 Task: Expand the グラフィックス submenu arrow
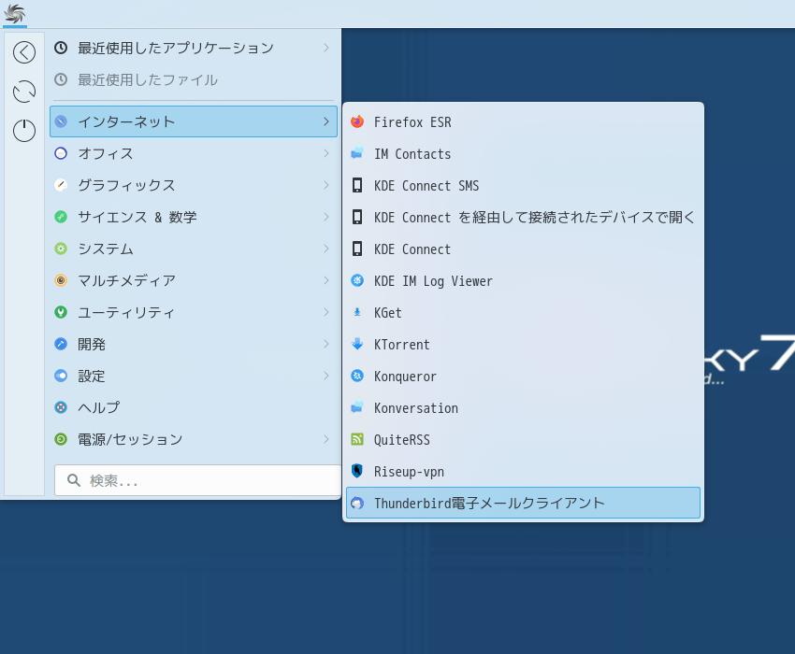coord(326,185)
